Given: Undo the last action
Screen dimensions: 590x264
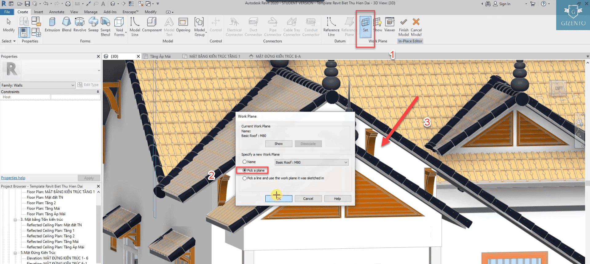Looking at the screenshot, I should click(46, 4).
